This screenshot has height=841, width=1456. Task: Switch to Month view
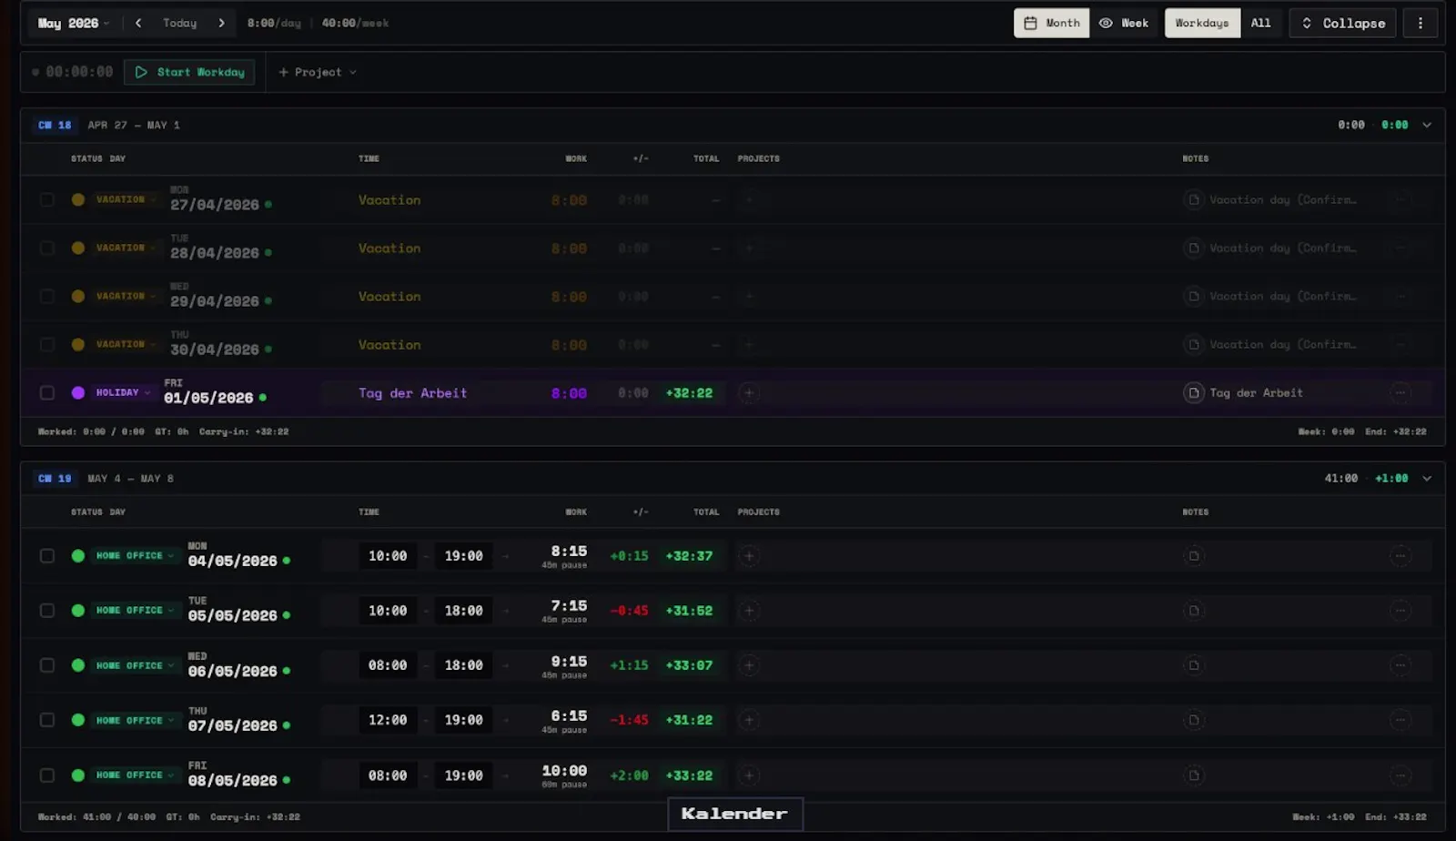tap(1052, 23)
